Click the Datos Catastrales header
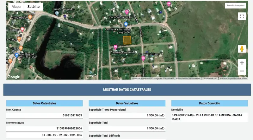Viewport: 253px width, 140px height. pos(45,103)
